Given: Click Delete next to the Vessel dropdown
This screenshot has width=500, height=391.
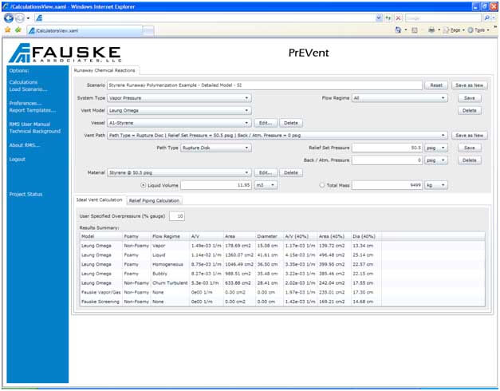Looking at the screenshot, I should (291, 123).
